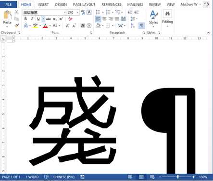Apply character shading icon
This screenshot has width=213, height=181.
(83, 26)
